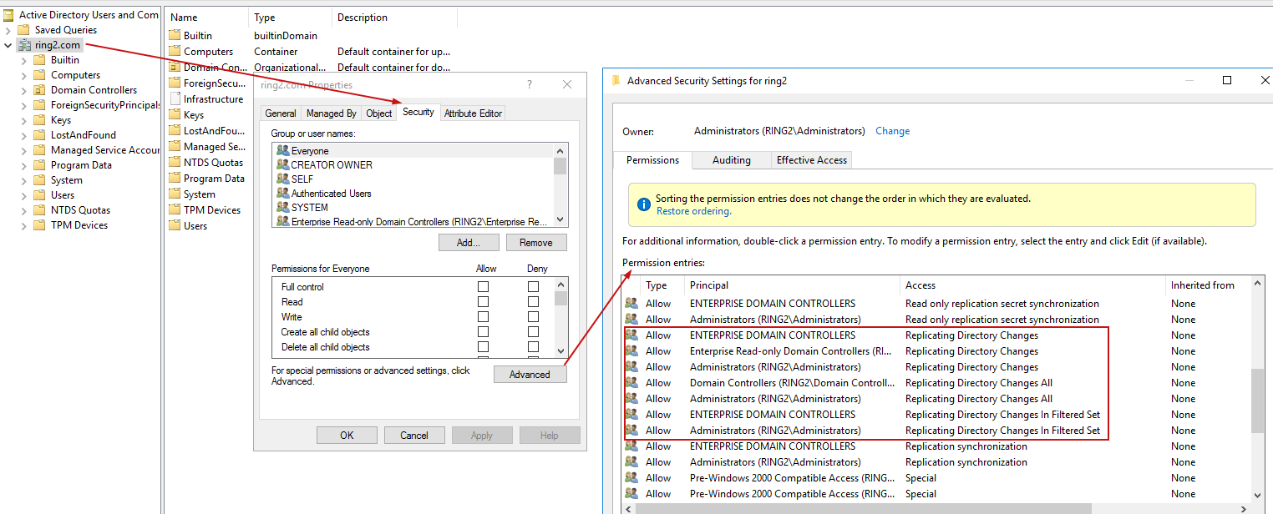Screen dimensions: 1273x514
Task: Click the Change owner link
Action: coord(892,131)
